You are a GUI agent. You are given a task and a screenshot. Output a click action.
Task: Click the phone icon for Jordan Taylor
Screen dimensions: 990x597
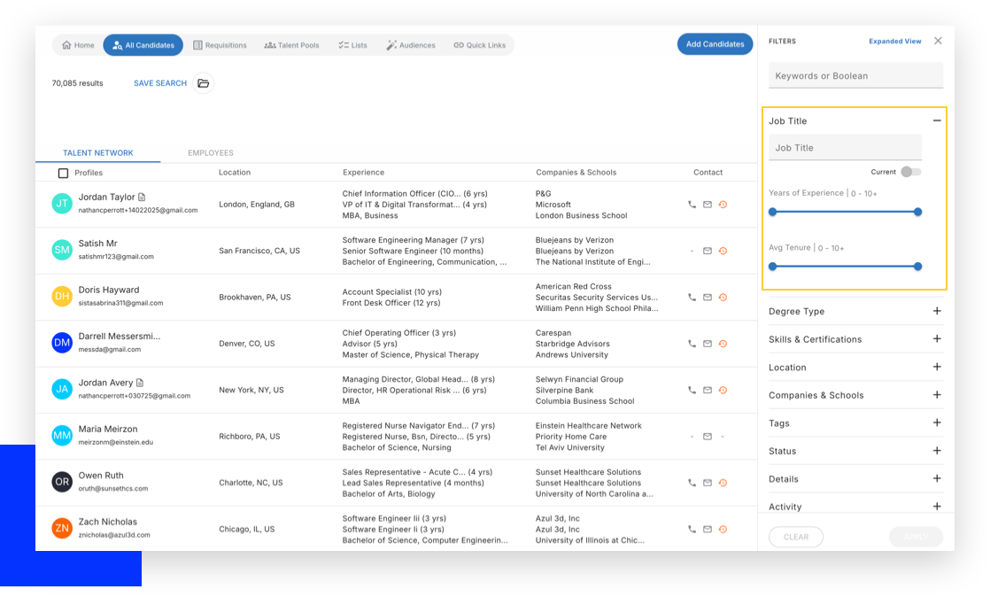coord(692,205)
